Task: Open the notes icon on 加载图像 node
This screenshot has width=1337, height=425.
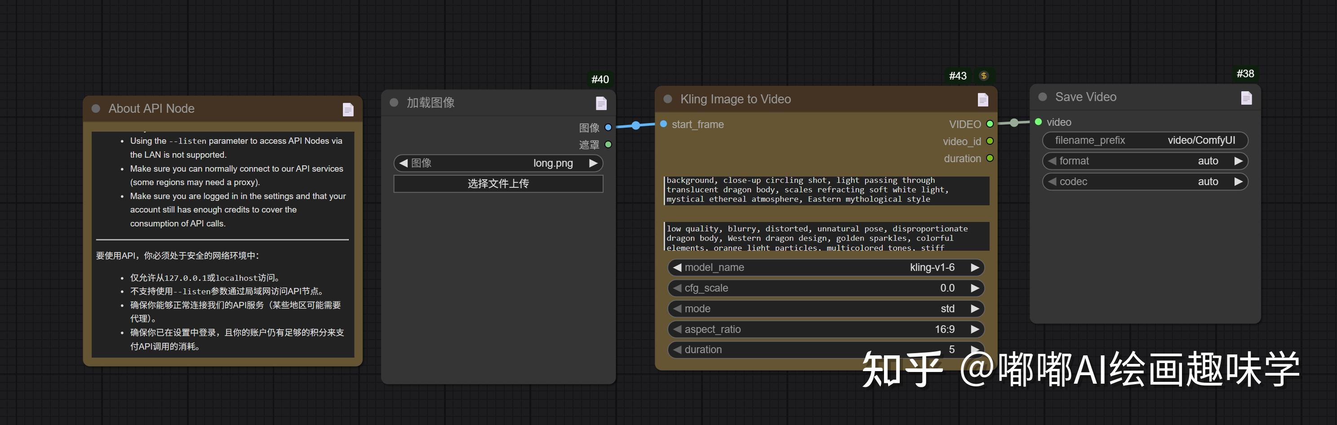Action: [x=600, y=104]
